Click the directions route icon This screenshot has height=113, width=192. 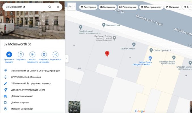click(x=9, y=55)
